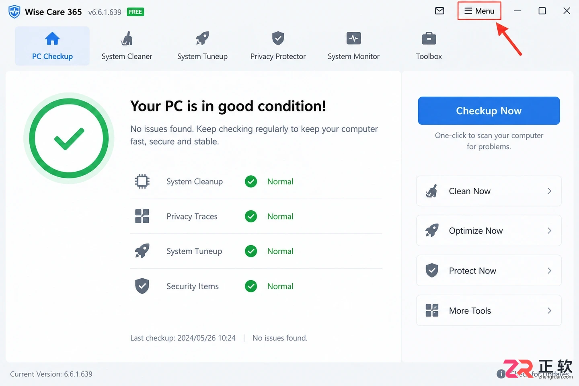Switch to the PC Checkup tab
Image resolution: width=579 pixels, height=386 pixels.
[x=52, y=46]
